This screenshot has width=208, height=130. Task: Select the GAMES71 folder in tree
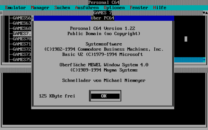click(x=22, y=44)
